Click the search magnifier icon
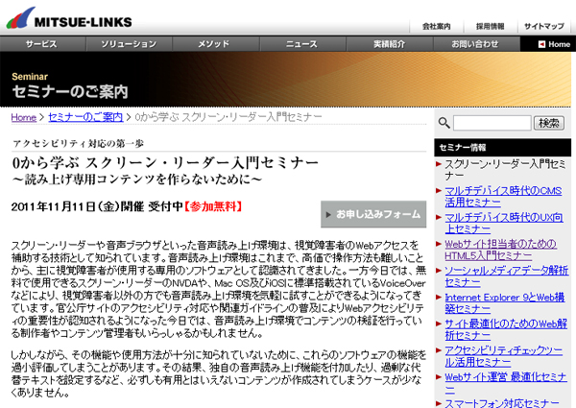 tap(443, 124)
